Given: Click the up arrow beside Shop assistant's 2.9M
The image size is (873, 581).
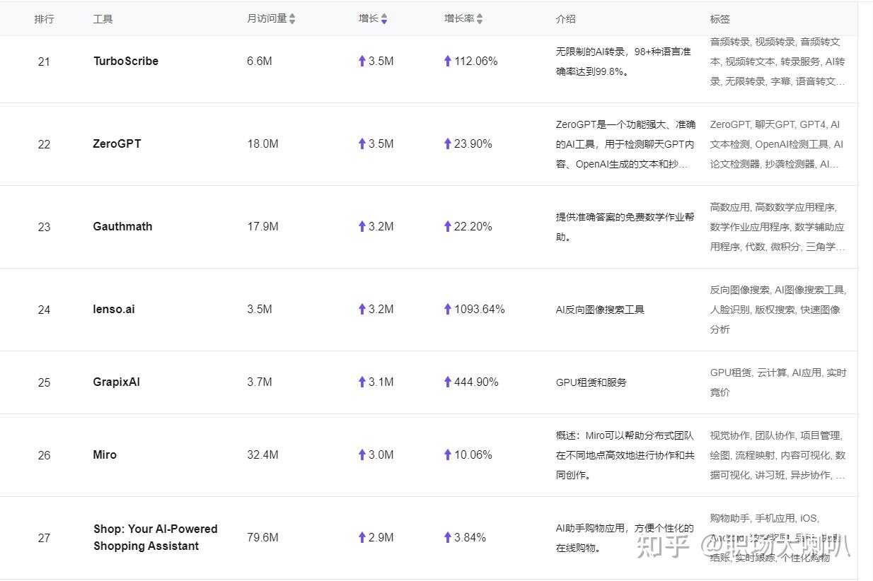Looking at the screenshot, I should click(x=362, y=537).
